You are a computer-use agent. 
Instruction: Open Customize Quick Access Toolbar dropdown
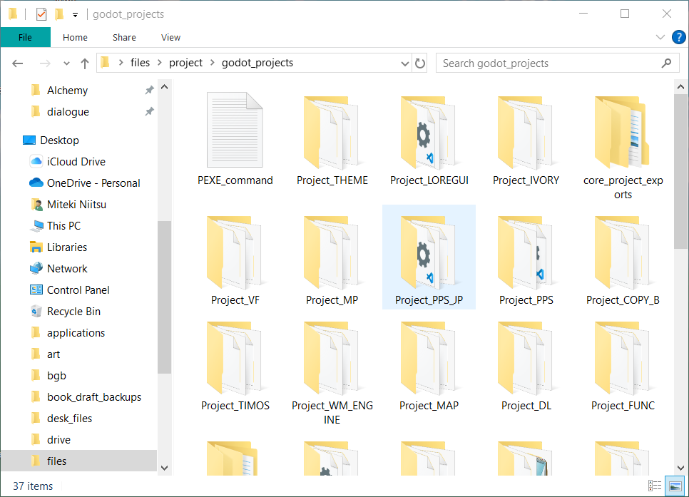pyautogui.click(x=75, y=15)
